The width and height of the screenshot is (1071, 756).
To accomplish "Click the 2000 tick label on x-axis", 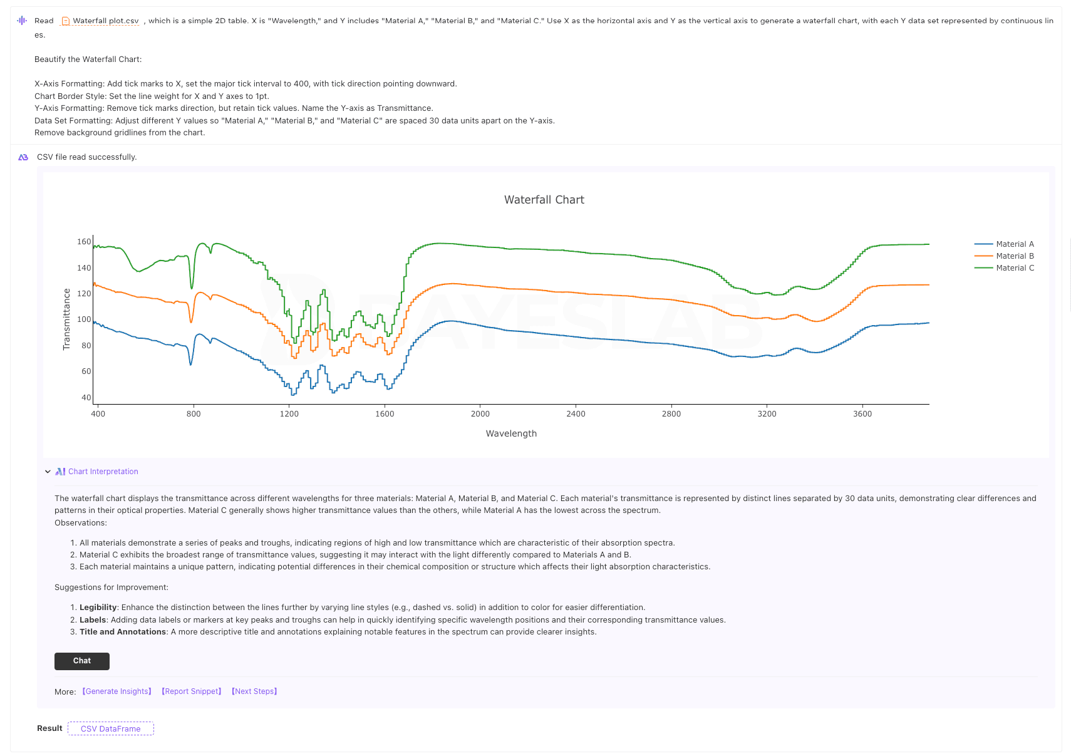I will (480, 414).
